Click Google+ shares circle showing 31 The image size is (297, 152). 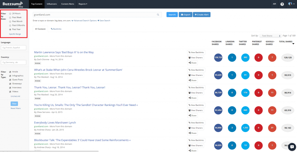click(x=272, y=128)
